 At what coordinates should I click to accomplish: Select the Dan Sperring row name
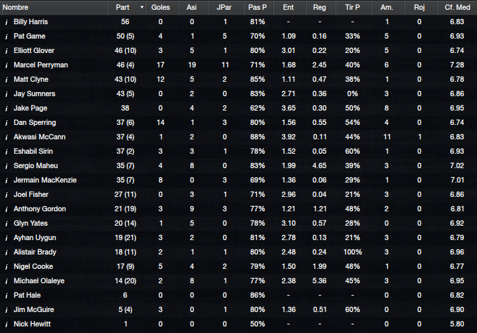(x=35, y=123)
